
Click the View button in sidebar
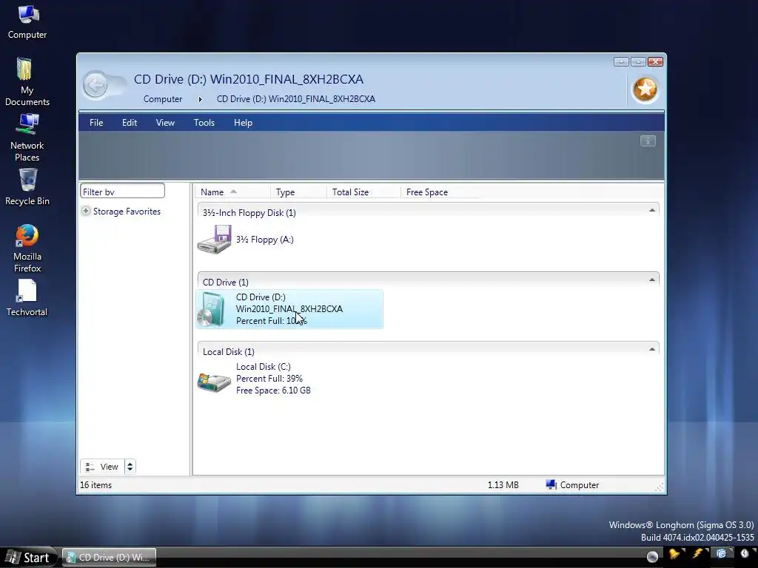pos(102,467)
